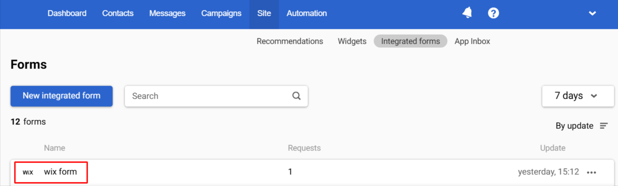The height and width of the screenshot is (186, 618).
Task: Open the help question mark icon
Action: [493, 13]
